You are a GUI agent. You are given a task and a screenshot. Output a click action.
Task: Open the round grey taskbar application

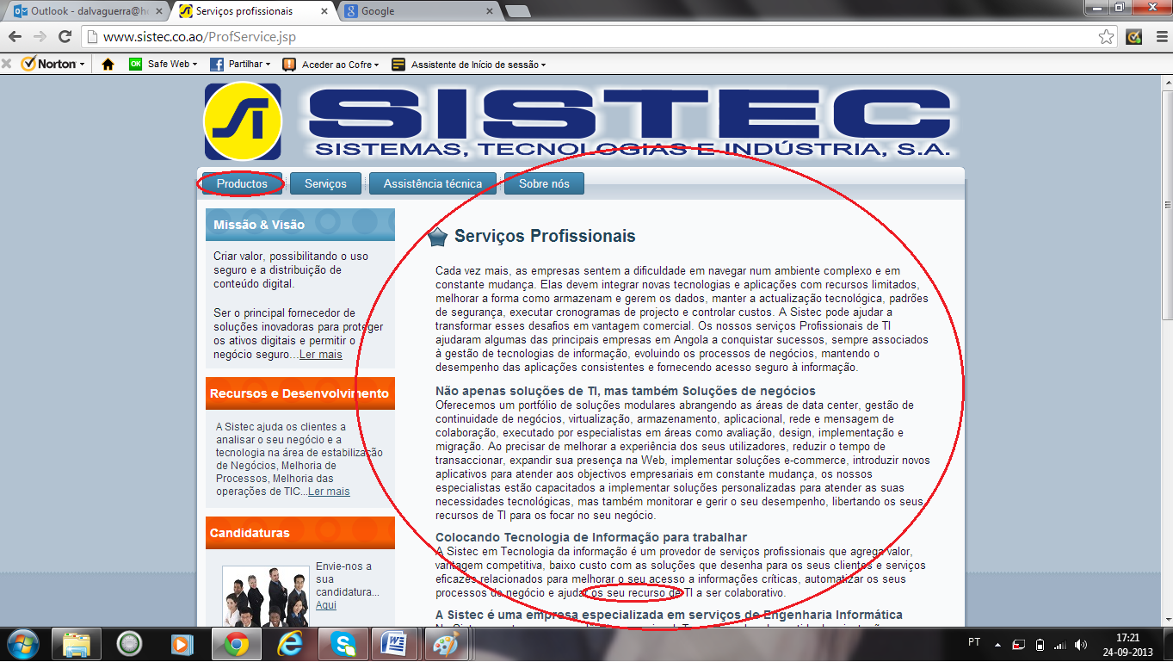(x=130, y=644)
